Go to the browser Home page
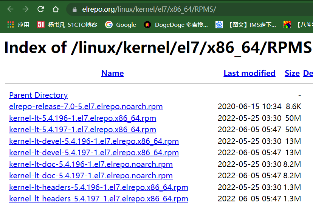Image resolution: width=313 pixels, height=204 pixels. (56, 9)
